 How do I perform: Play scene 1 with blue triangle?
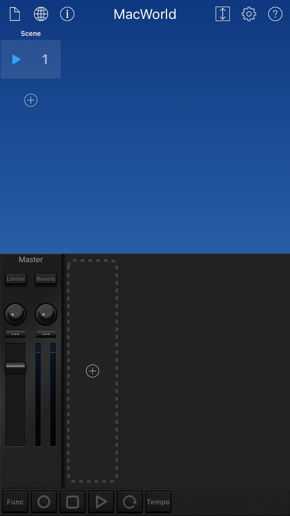coord(16,59)
